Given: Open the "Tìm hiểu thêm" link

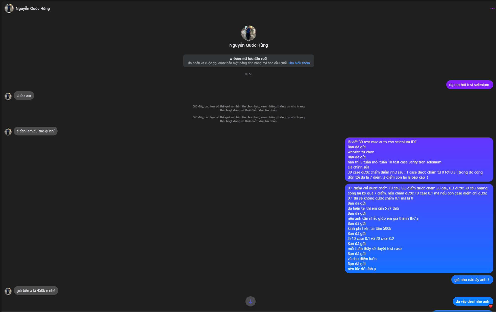Looking at the screenshot, I should (x=299, y=63).
